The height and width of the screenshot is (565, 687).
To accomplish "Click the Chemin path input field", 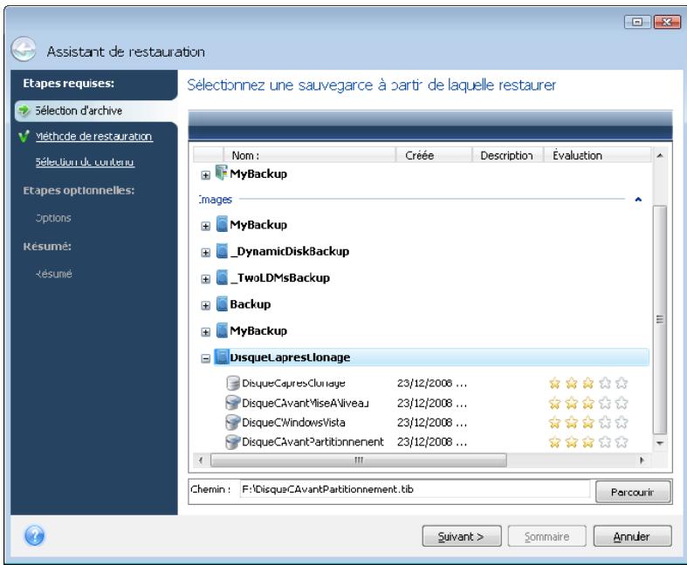I will pyautogui.click(x=414, y=489).
